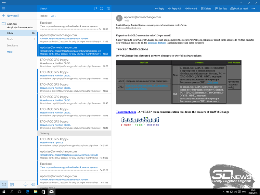Open feedback smiley icon
The width and height of the screenshot is (260, 195).
tap(25, 184)
